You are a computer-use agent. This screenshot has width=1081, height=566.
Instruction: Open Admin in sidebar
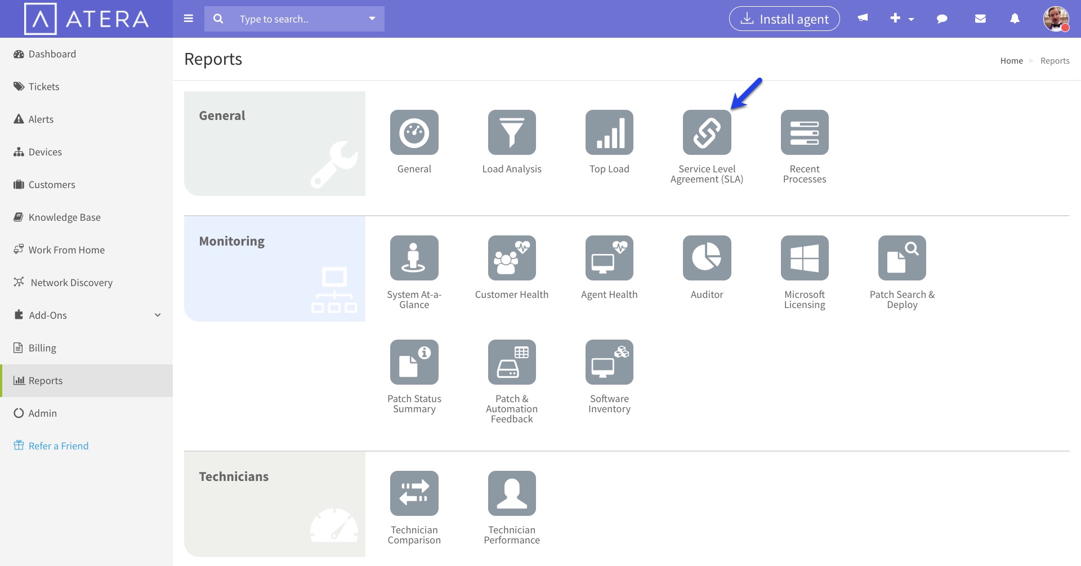tap(86, 413)
